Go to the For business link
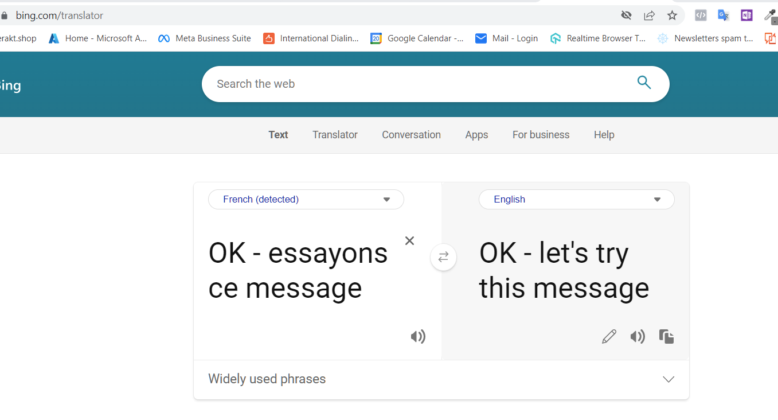 (x=541, y=135)
